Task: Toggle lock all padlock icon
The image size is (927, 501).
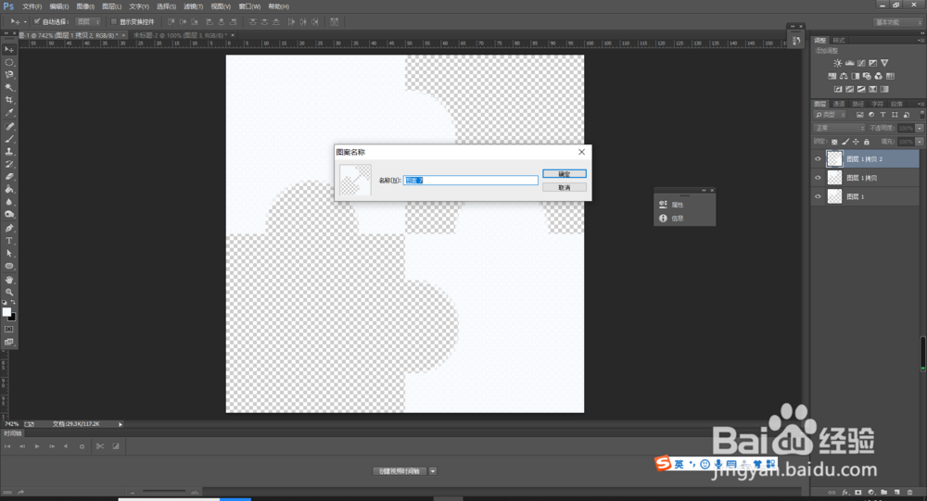Action: click(867, 142)
